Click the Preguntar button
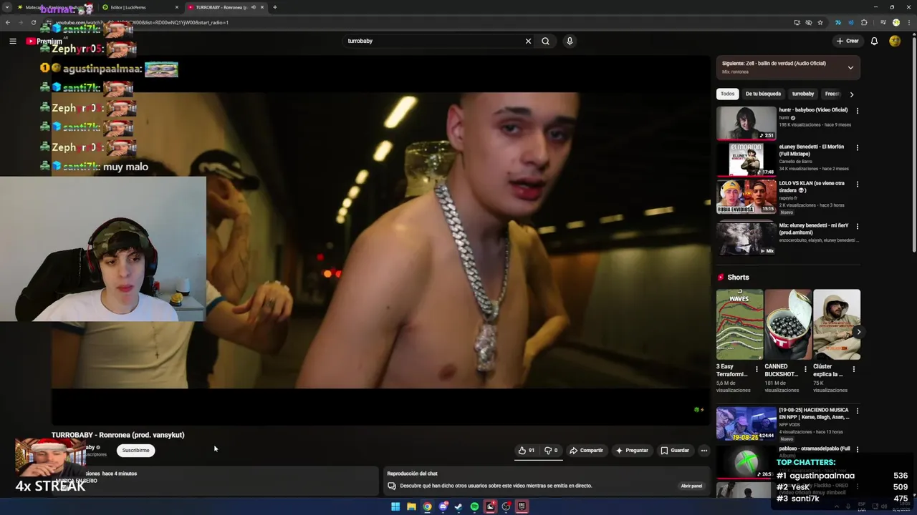Viewport: 917px width, 515px height. [631, 450]
